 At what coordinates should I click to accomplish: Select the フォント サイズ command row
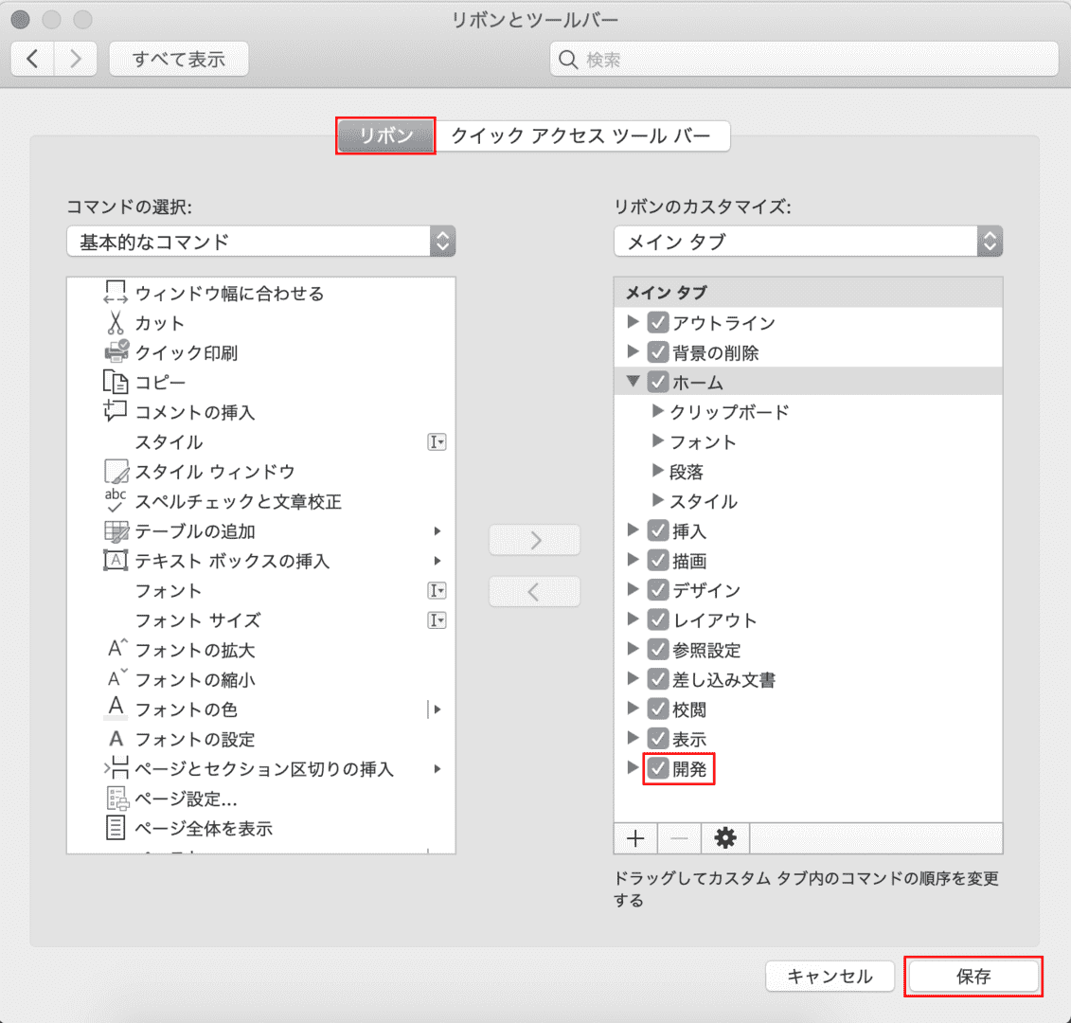tap(261, 619)
